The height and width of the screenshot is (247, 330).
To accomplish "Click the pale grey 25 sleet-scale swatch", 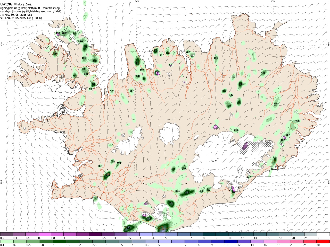I will tap(310, 234).
